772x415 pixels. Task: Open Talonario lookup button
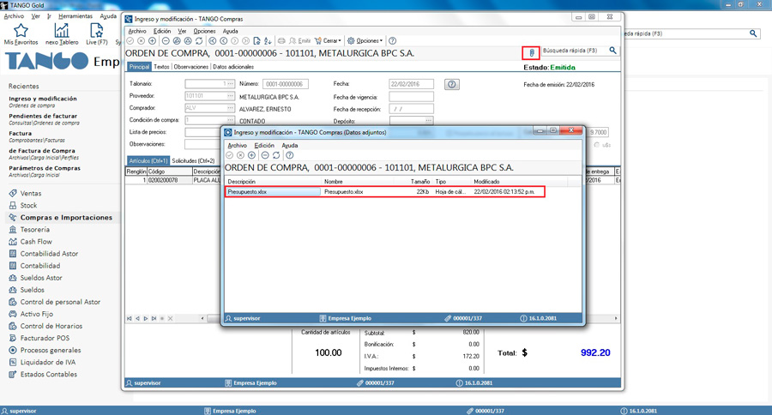tap(230, 84)
